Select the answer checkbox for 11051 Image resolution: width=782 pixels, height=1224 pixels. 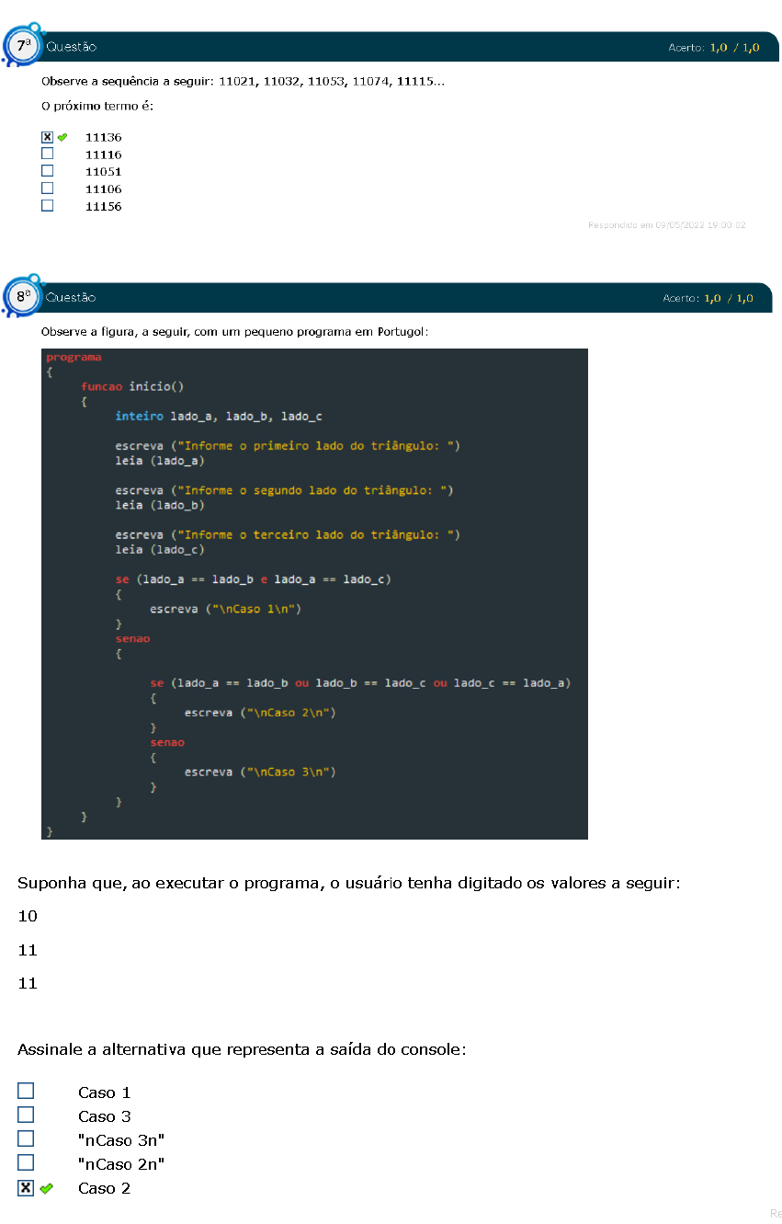(47, 170)
